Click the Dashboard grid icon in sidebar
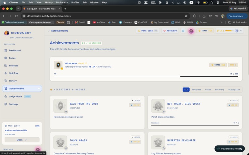 pos(6,50)
